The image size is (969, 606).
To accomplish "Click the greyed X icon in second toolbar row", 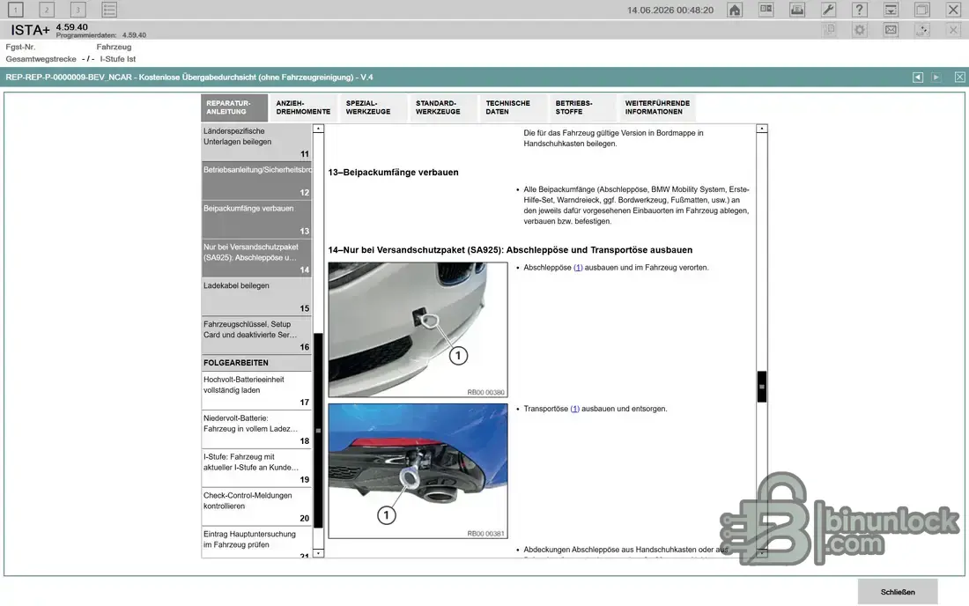I will pos(953,30).
